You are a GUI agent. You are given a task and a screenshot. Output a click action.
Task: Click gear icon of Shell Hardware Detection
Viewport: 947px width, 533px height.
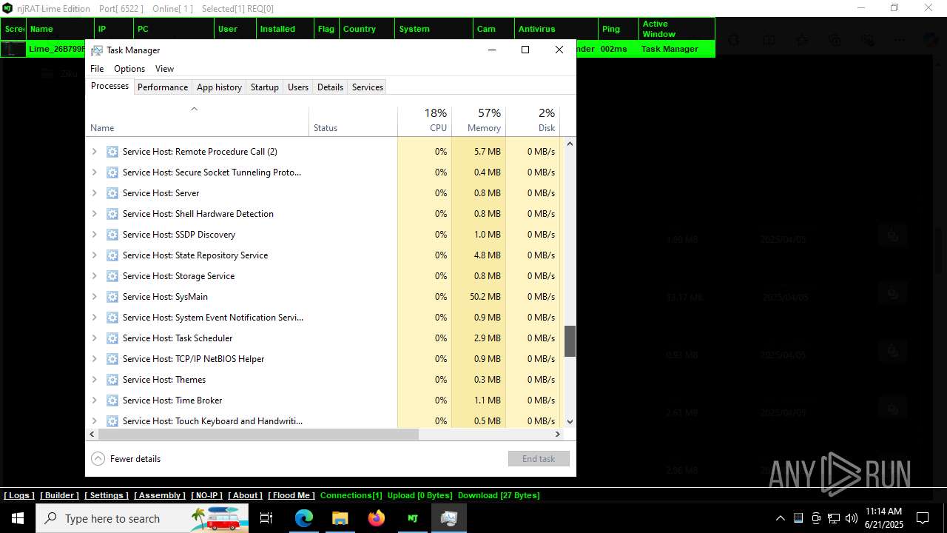(x=112, y=214)
